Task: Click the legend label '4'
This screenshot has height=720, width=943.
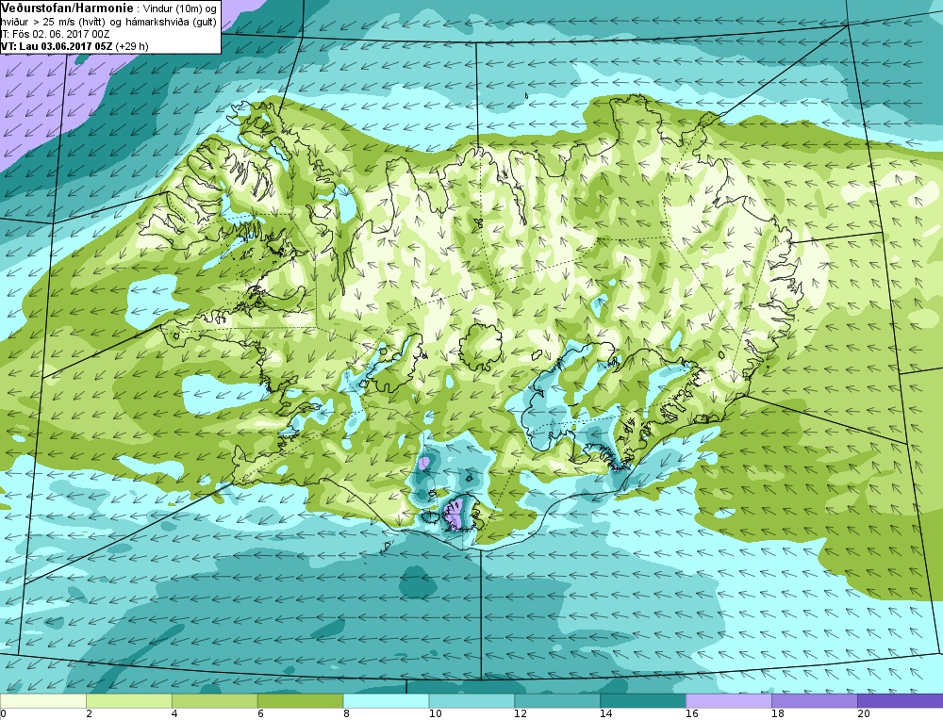Action: (175, 714)
